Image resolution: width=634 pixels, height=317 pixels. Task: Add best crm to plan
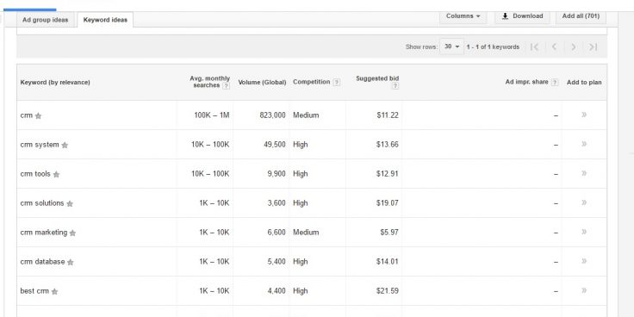[x=584, y=290]
